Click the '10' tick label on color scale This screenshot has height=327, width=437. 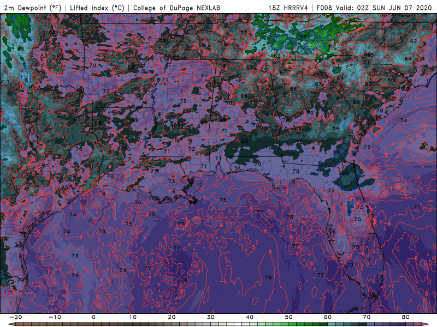133,317
